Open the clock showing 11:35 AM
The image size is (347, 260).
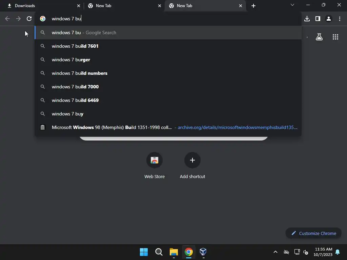point(323,252)
